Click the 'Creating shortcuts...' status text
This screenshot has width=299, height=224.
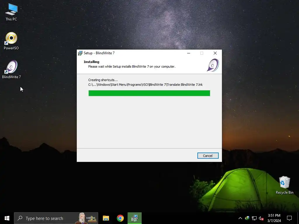103,80
